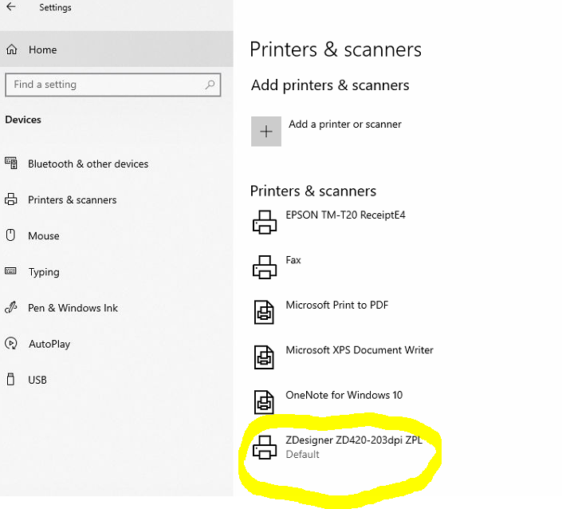Click the search magnifier icon

[x=210, y=85]
